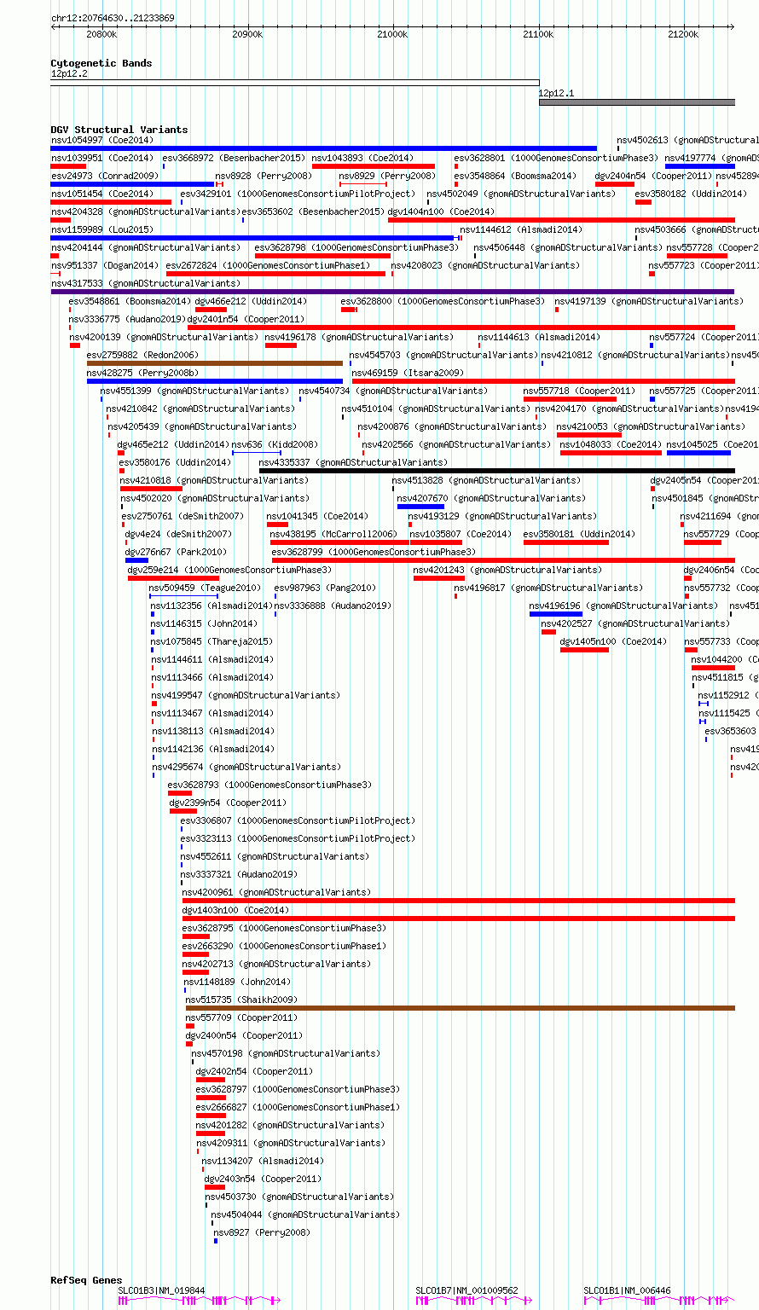
Task: Select dgv2399n54 (Cooper2011) label
Action: pyautogui.click(x=227, y=803)
